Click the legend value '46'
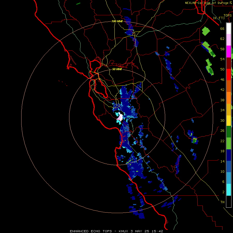 [222, 80]
